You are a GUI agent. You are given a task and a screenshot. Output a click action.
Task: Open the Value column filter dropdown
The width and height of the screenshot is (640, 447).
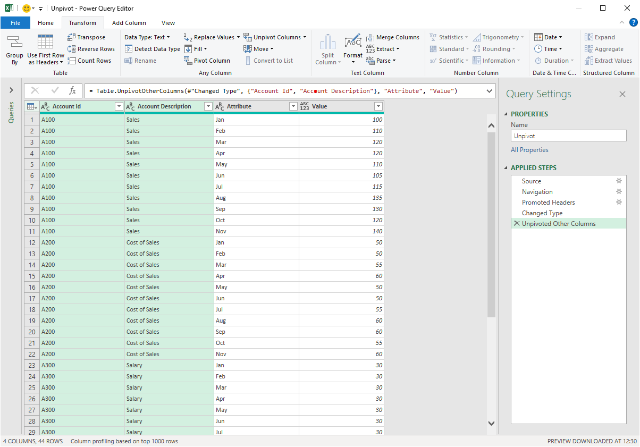click(x=378, y=106)
